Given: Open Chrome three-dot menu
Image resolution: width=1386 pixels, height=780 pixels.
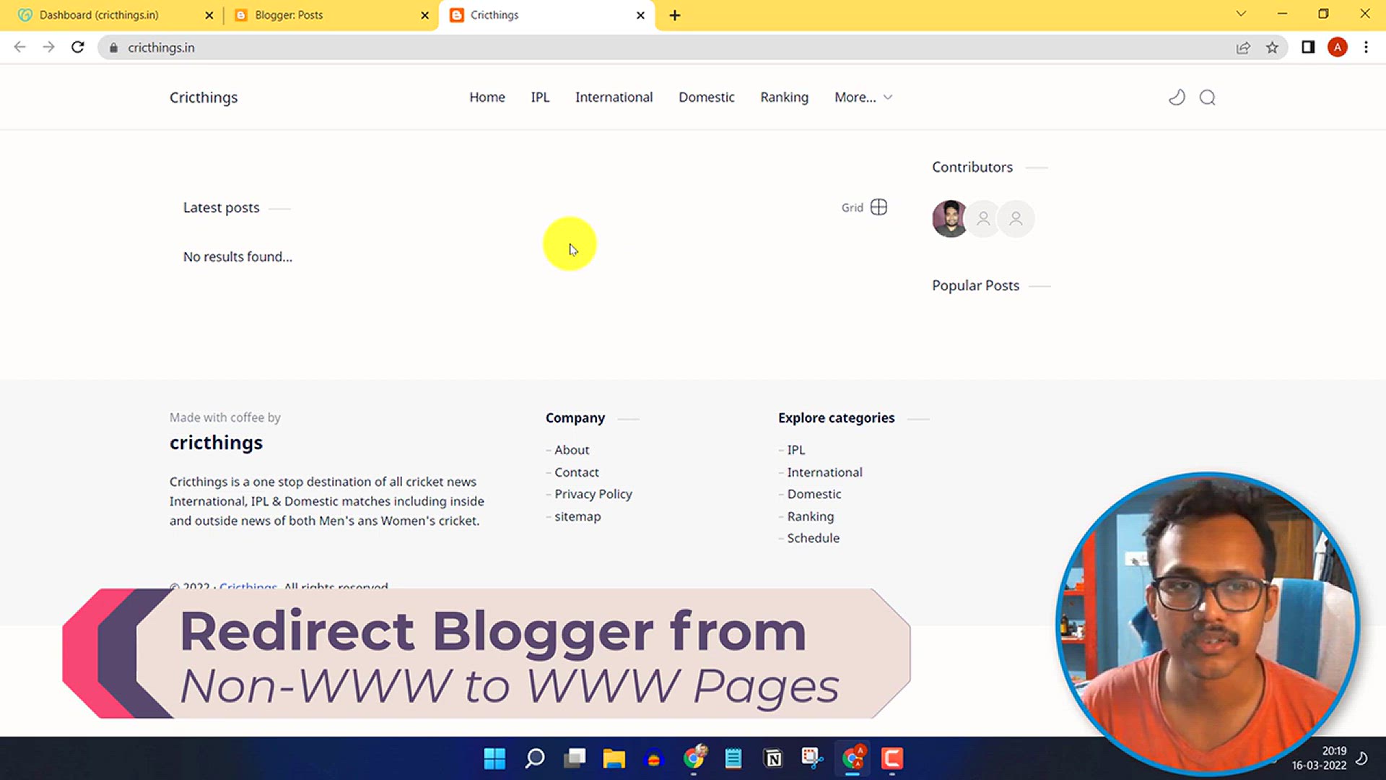Looking at the screenshot, I should [1366, 48].
